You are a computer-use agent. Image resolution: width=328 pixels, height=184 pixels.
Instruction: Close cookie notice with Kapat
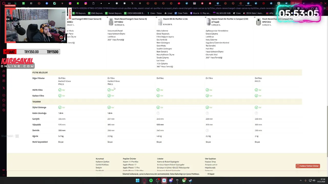click(211, 174)
